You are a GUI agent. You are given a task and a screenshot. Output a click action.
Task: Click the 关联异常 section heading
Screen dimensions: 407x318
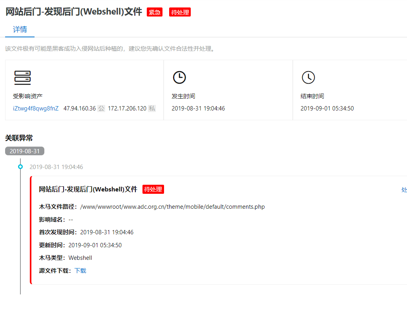pyautogui.click(x=19, y=138)
